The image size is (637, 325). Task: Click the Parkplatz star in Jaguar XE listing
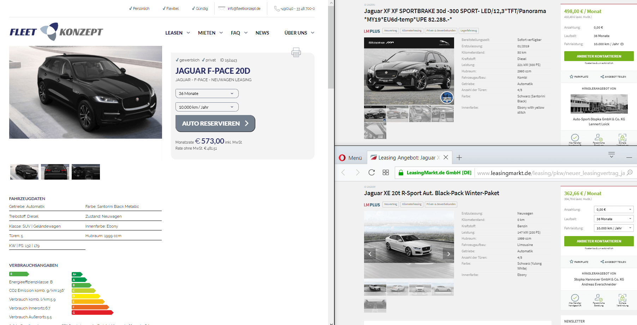[x=571, y=262]
